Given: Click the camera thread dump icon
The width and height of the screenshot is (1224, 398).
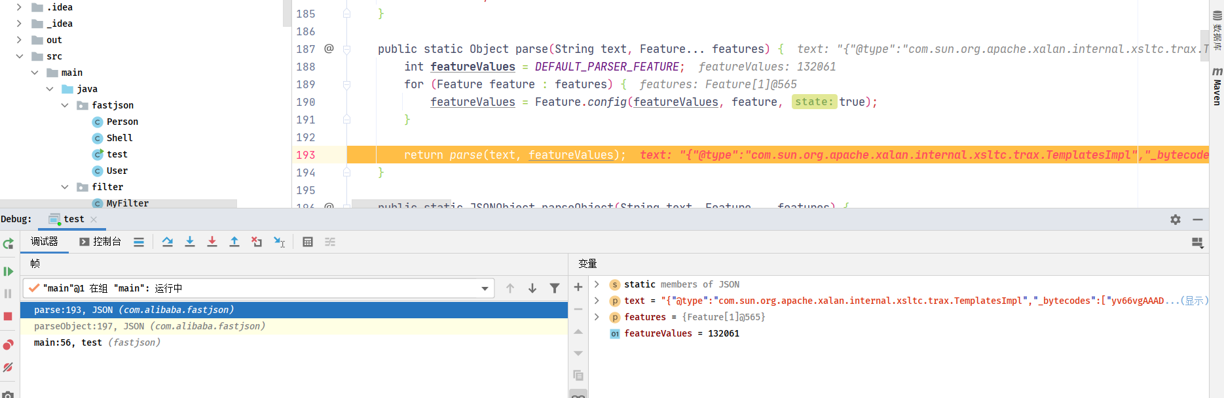Looking at the screenshot, I should pyautogui.click(x=8, y=395).
